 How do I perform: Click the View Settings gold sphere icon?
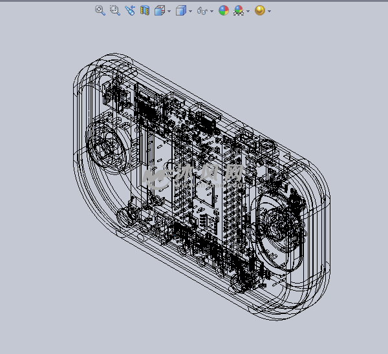tap(260, 10)
